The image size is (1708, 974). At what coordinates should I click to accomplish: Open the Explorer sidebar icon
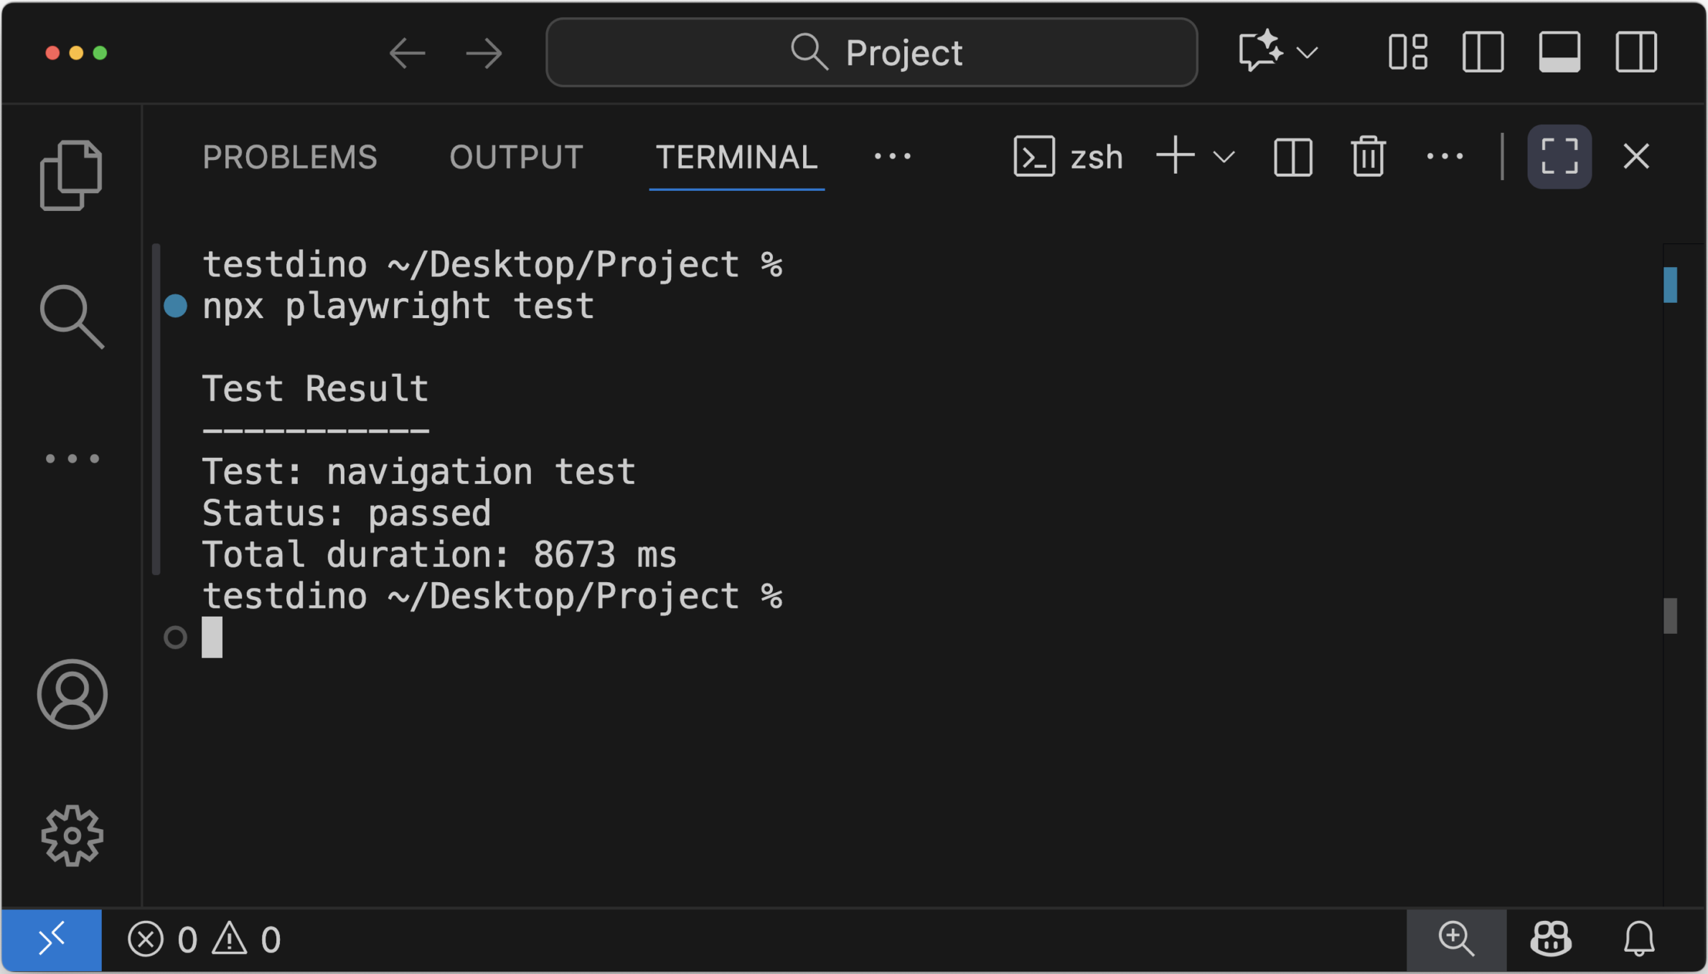(72, 174)
